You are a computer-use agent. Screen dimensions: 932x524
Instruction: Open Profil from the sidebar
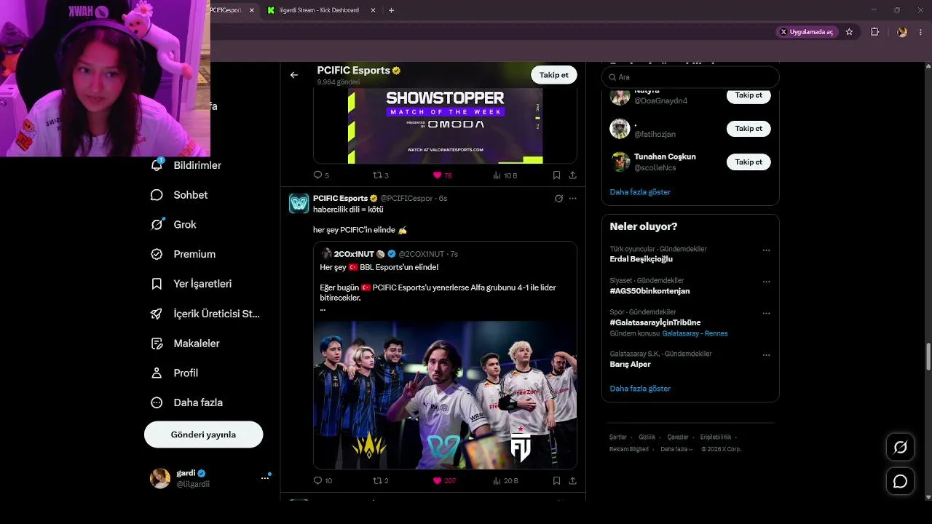[x=174, y=373]
